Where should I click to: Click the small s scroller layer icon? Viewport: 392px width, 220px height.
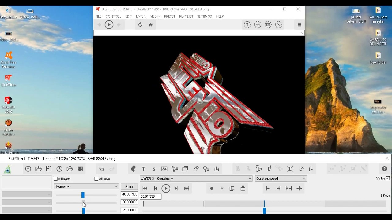154,169
